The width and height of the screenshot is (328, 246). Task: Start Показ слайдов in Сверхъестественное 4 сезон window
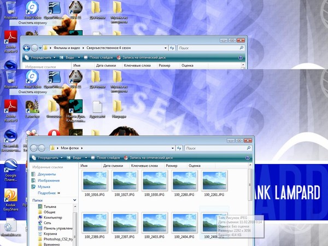(98, 57)
